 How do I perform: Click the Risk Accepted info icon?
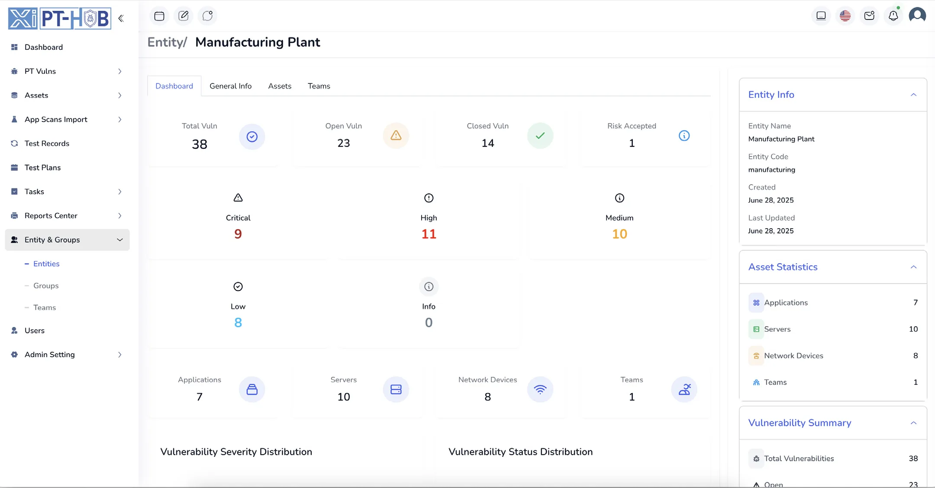[x=684, y=136]
